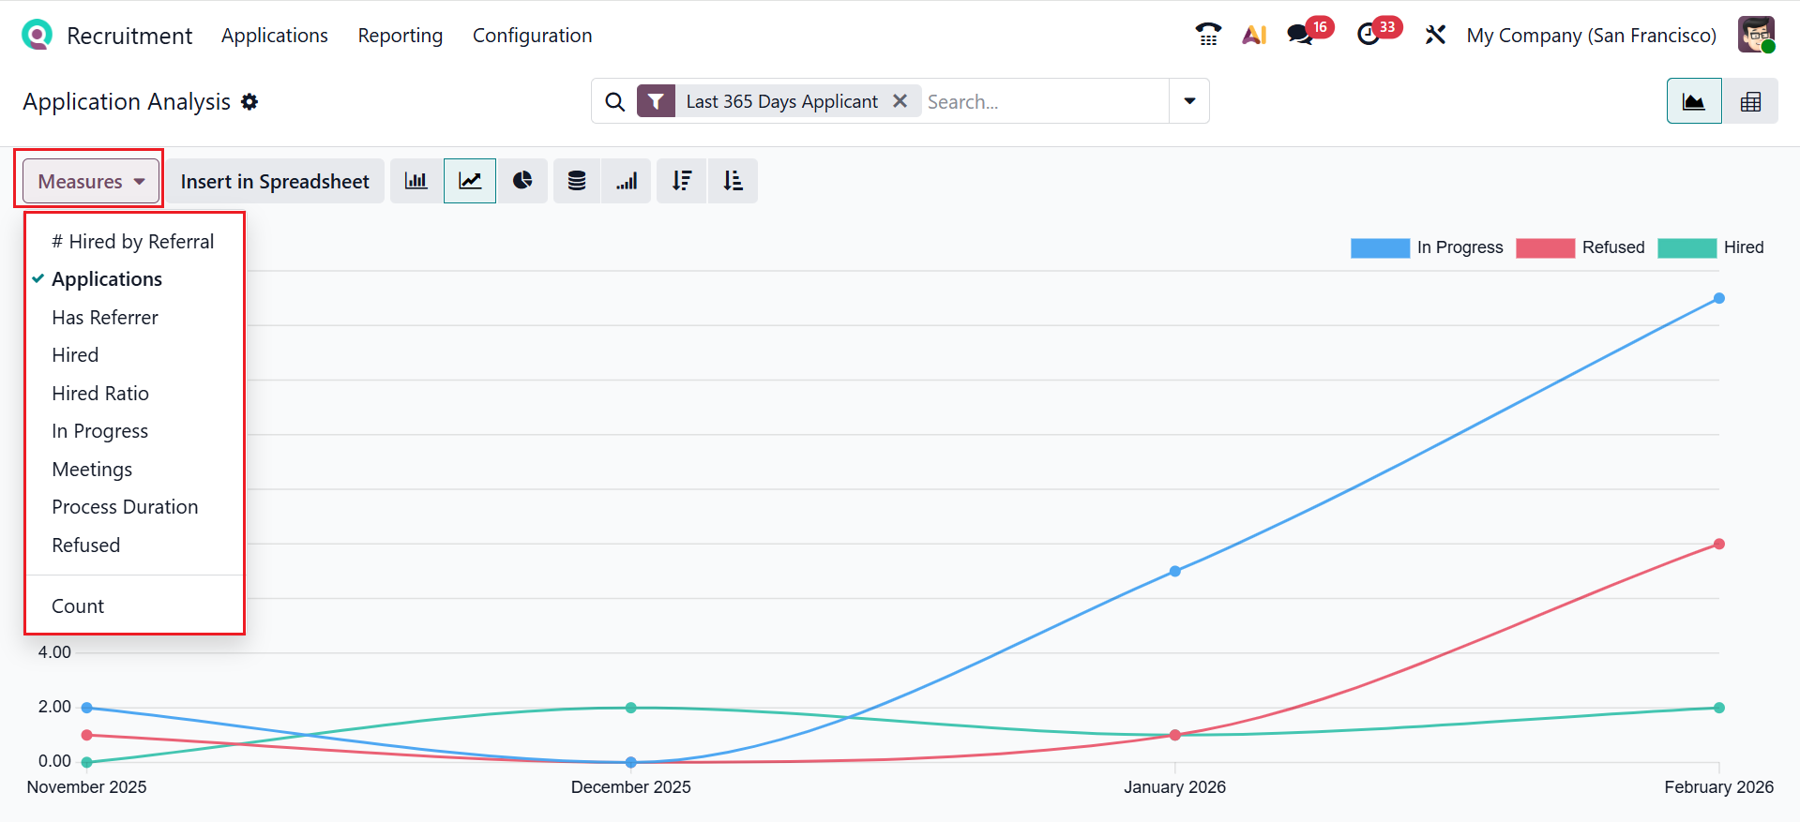The width and height of the screenshot is (1800, 822).
Task: Enable the Process Duration measure
Action: 125,507
